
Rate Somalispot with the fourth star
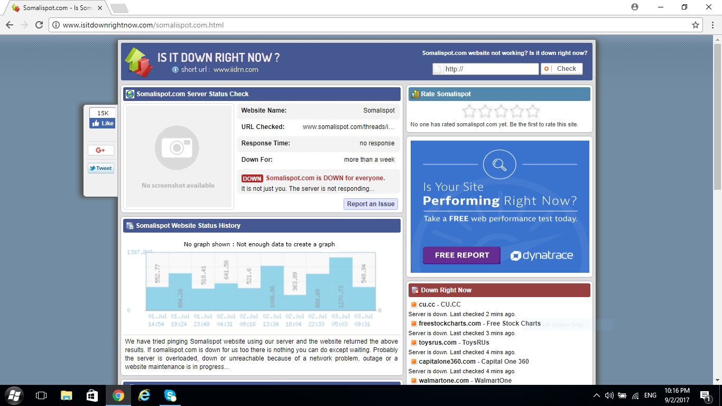coord(517,111)
